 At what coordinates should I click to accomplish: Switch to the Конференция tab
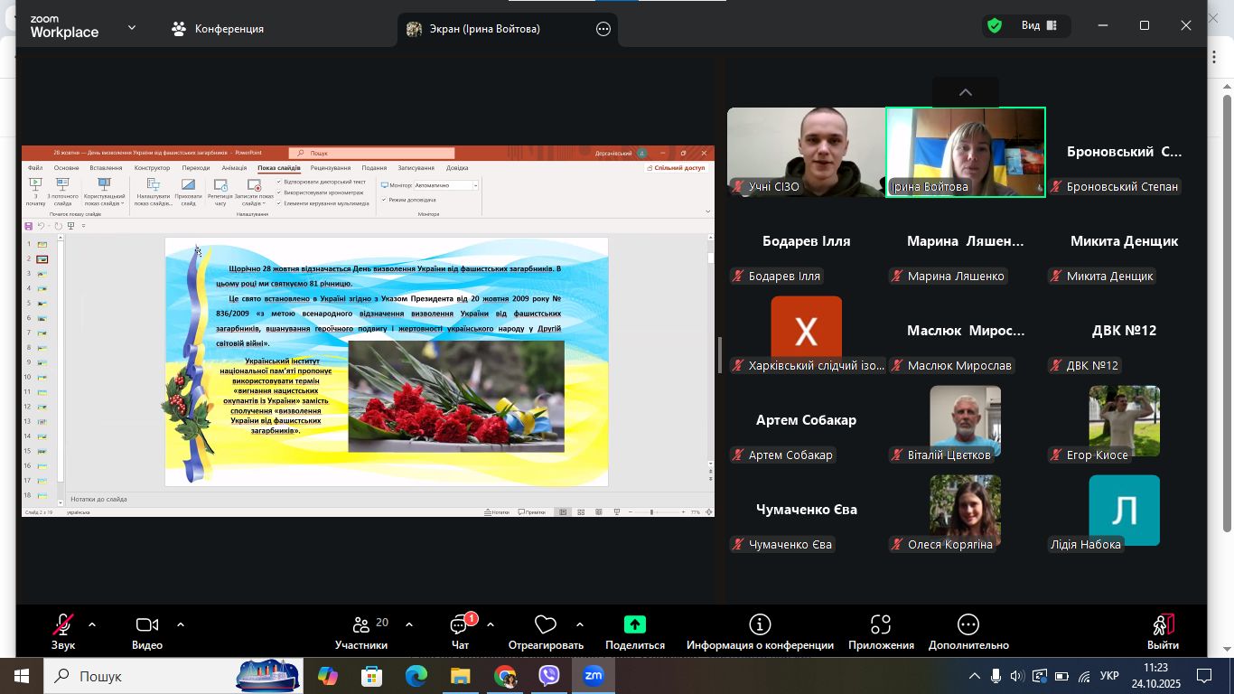218,29
